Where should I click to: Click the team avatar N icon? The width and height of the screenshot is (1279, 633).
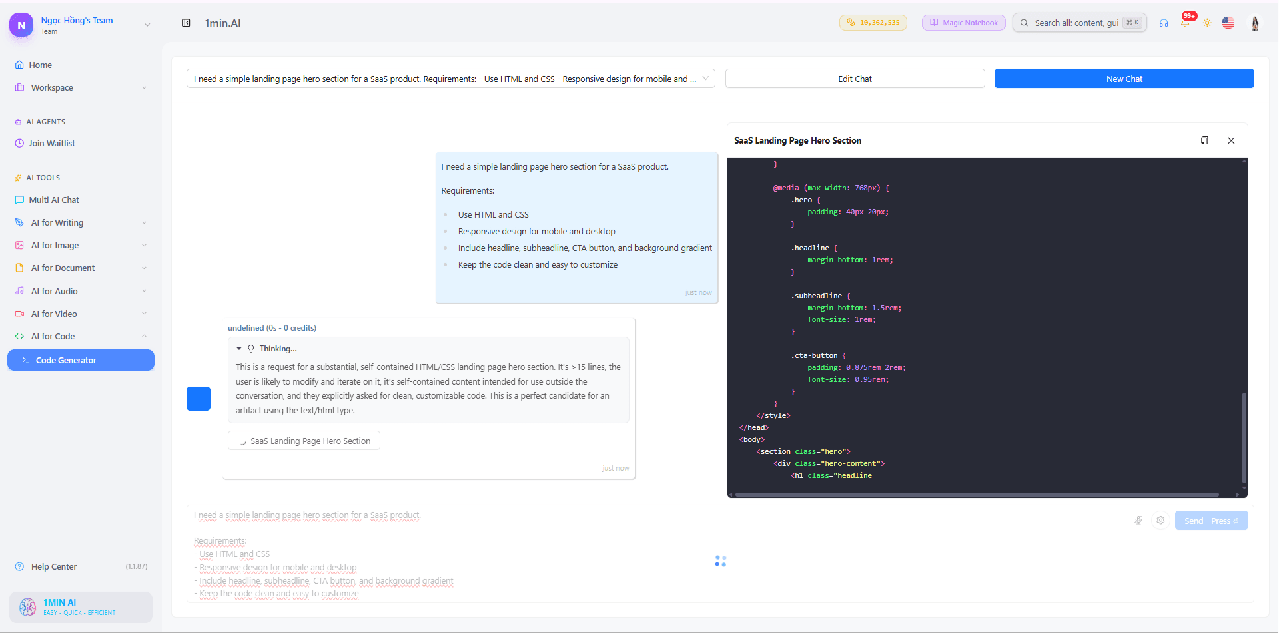(x=21, y=25)
